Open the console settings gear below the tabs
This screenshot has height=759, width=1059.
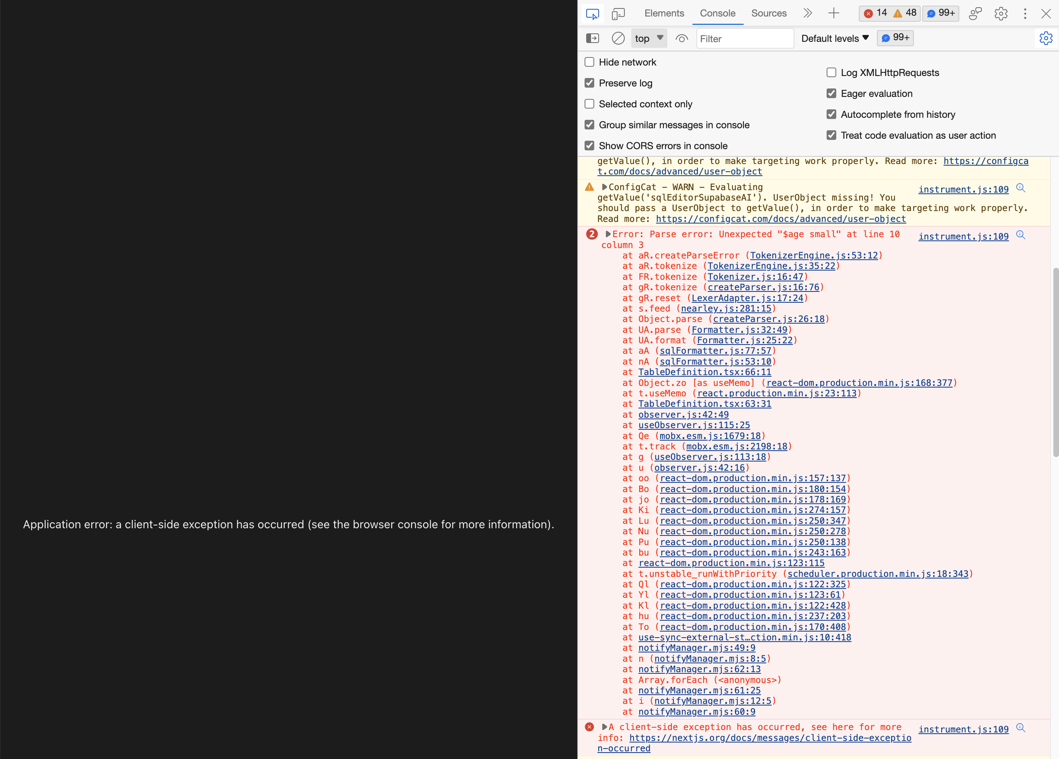[1045, 38]
